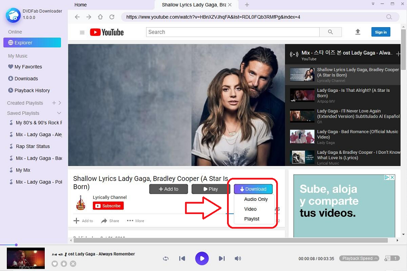
Task: Open the Playback Speed dropdown
Action: tap(360, 258)
